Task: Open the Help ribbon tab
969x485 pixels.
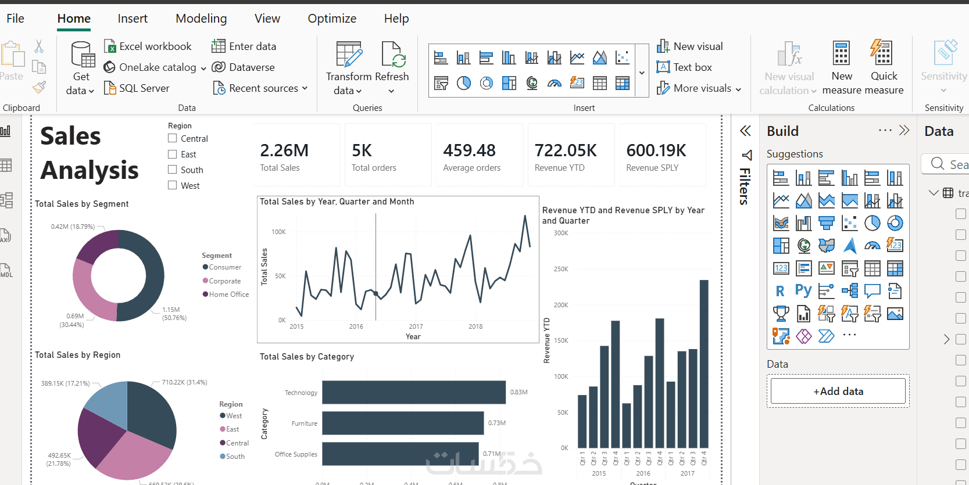Action: coord(396,19)
